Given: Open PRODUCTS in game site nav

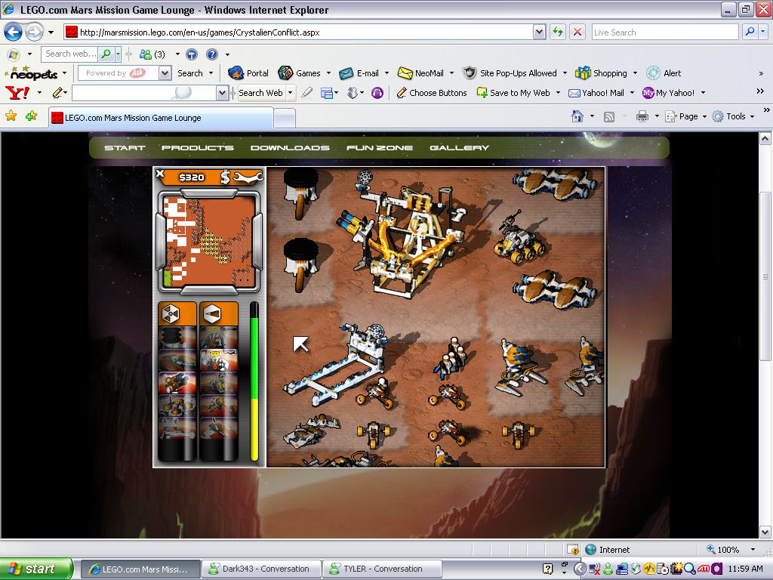Looking at the screenshot, I should [x=198, y=147].
